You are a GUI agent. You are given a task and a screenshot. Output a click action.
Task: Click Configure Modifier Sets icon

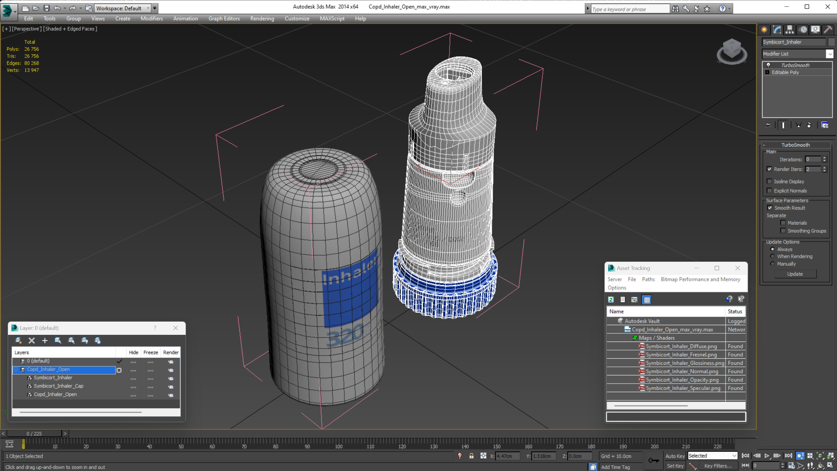tap(825, 125)
